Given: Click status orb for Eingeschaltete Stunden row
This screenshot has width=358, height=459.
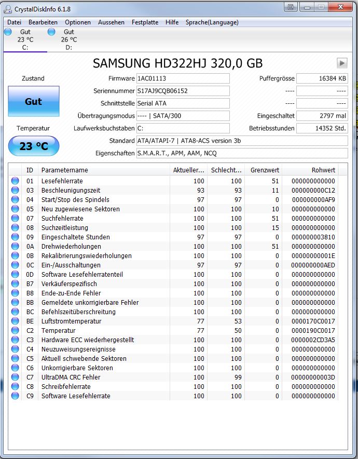Looking at the screenshot, I should [x=15, y=237].
